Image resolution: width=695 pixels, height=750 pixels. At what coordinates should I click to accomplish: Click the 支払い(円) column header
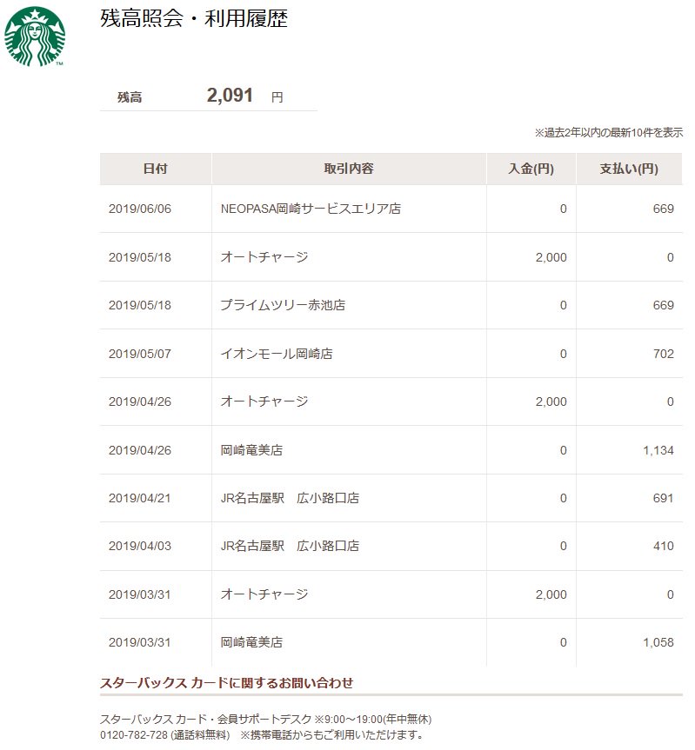tap(629, 169)
